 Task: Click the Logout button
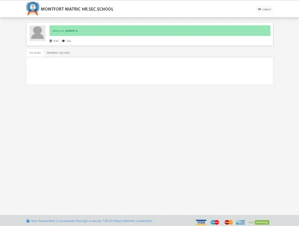pos(264,9)
